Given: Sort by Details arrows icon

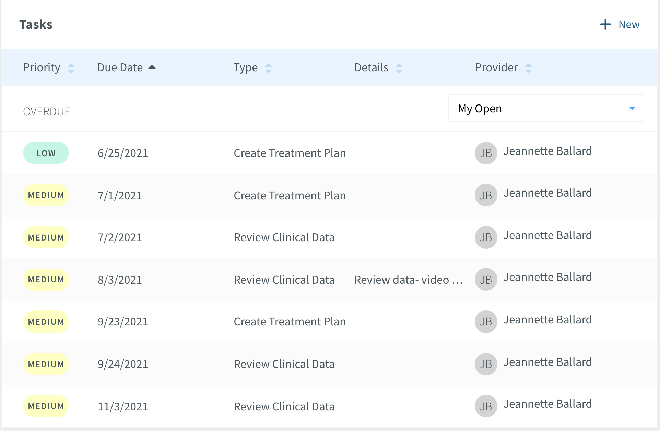Looking at the screenshot, I should [x=399, y=68].
